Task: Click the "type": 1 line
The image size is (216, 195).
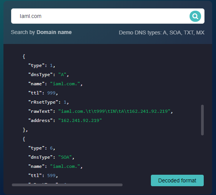Action: pos(42,65)
